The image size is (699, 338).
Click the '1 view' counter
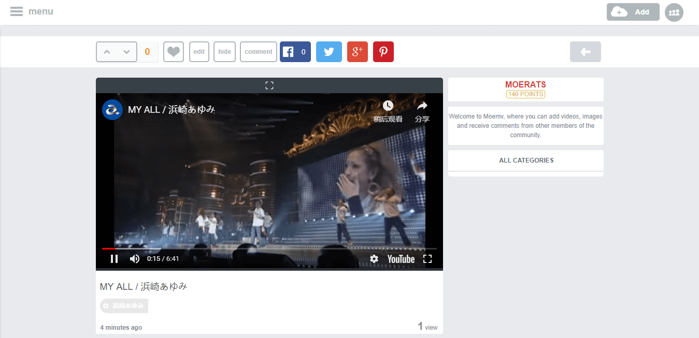pos(427,327)
